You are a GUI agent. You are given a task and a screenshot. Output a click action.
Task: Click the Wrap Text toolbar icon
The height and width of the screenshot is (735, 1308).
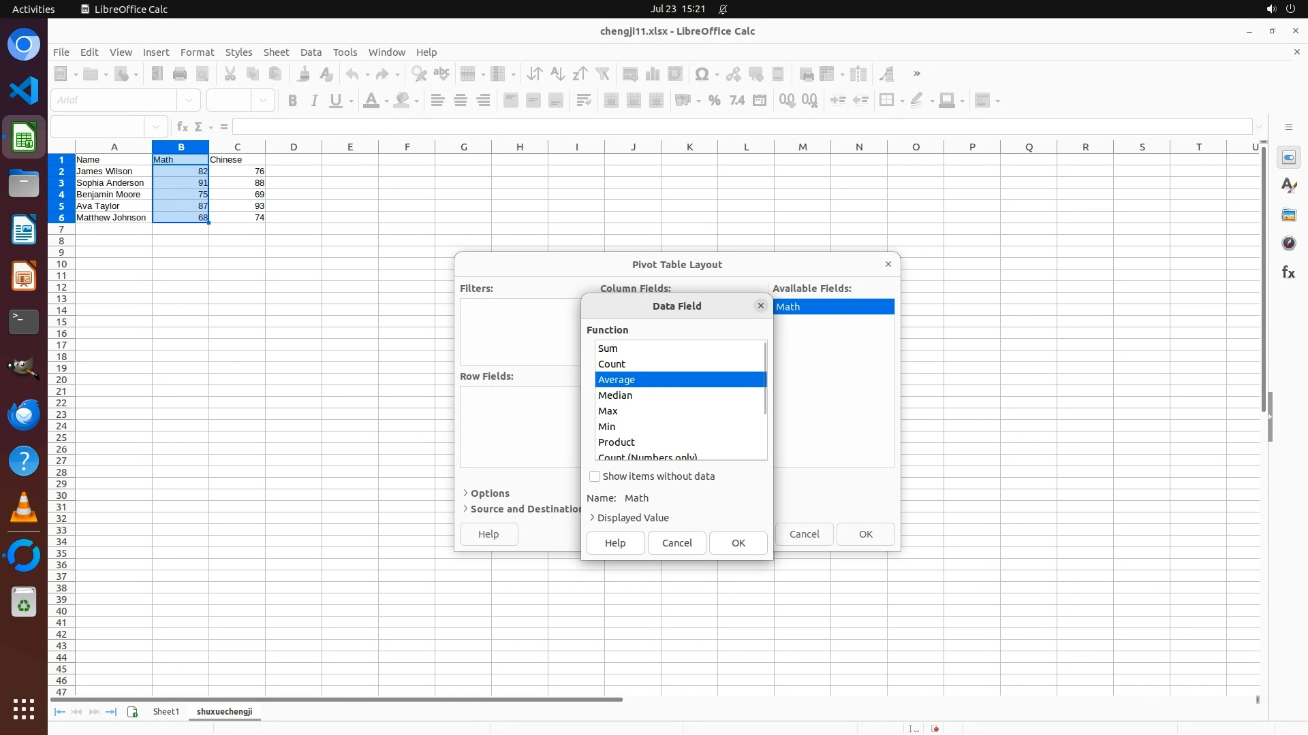583,101
